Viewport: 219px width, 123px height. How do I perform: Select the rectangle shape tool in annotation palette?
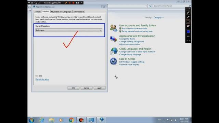[188, 22]
